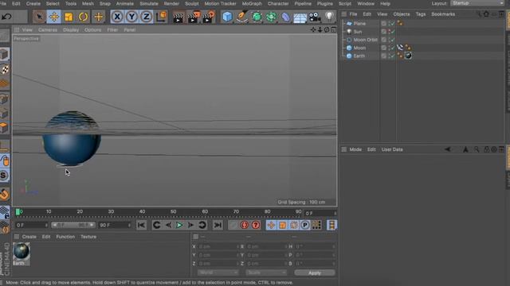Click Record Active Objects red button
510x286 pixels.
(x=245, y=225)
